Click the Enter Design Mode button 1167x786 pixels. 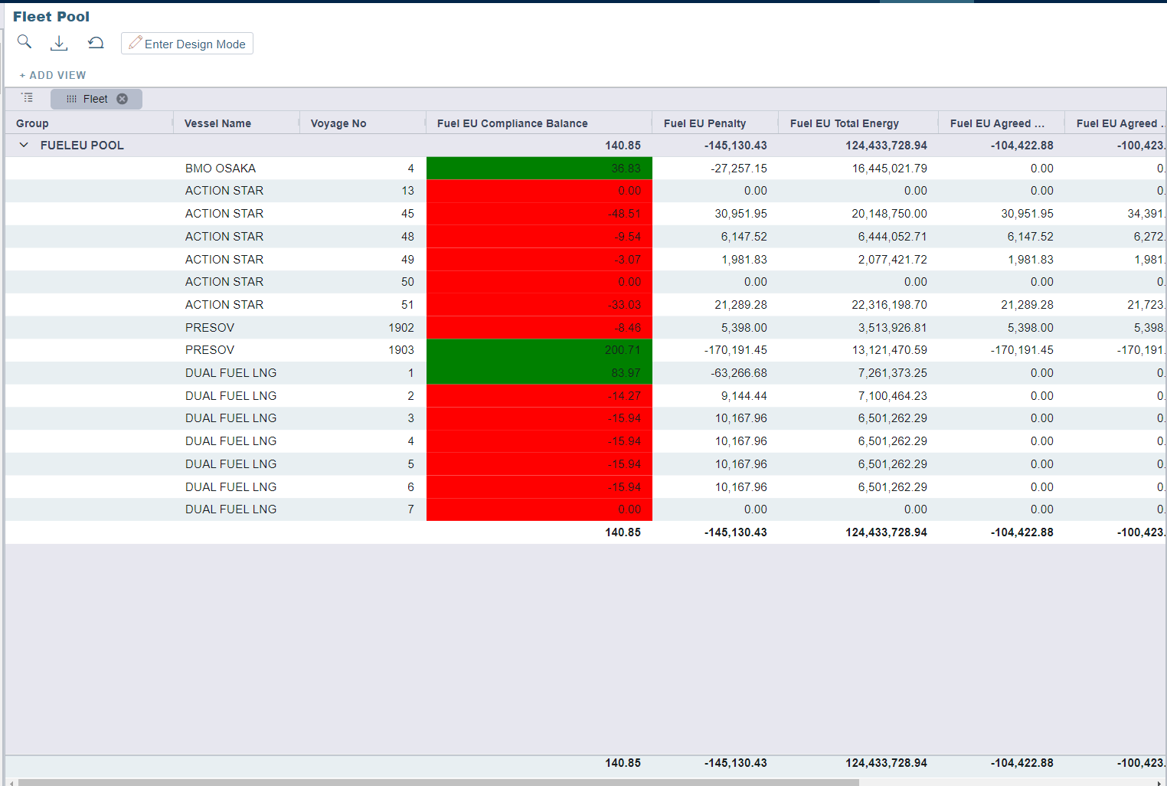click(x=187, y=44)
